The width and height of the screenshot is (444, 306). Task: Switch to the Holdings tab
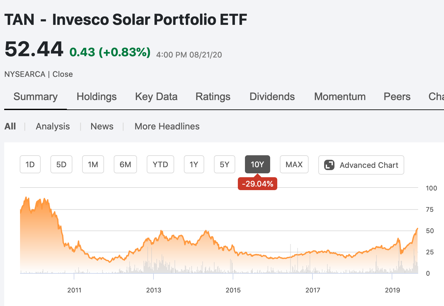[97, 97]
